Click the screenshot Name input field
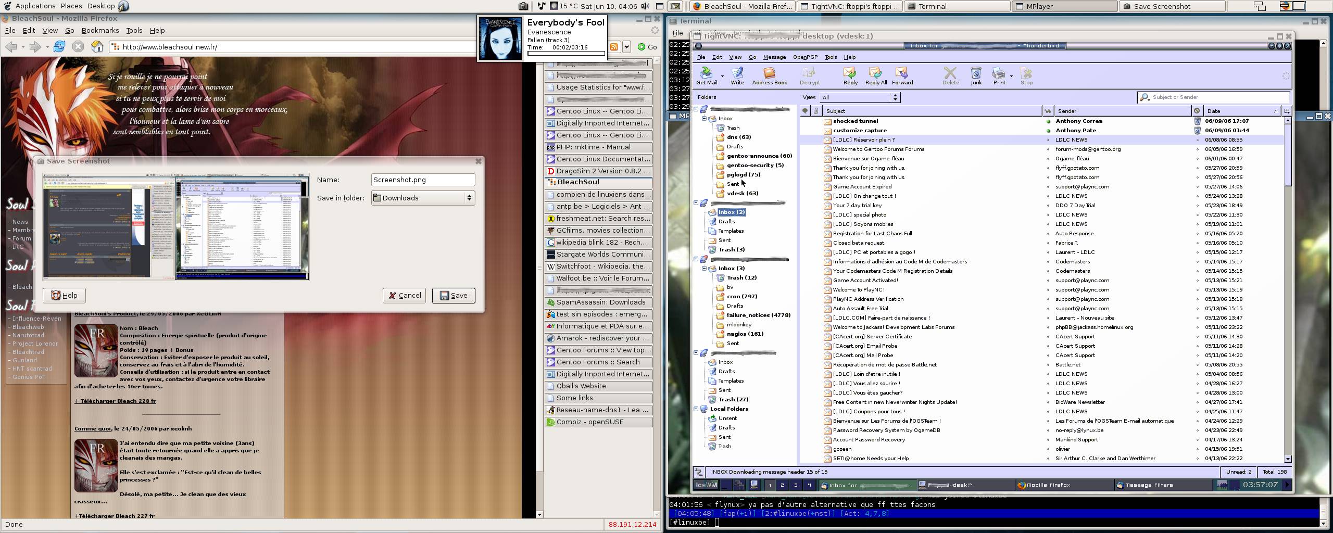1333x533 pixels. (x=423, y=180)
